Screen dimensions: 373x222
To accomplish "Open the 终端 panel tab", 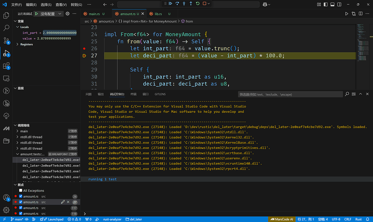I will [134, 94].
